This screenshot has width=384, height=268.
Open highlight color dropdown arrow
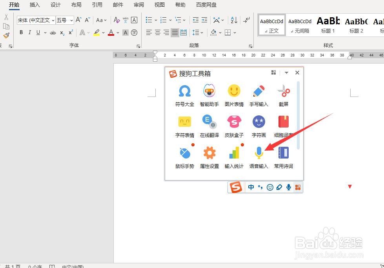coord(103,33)
